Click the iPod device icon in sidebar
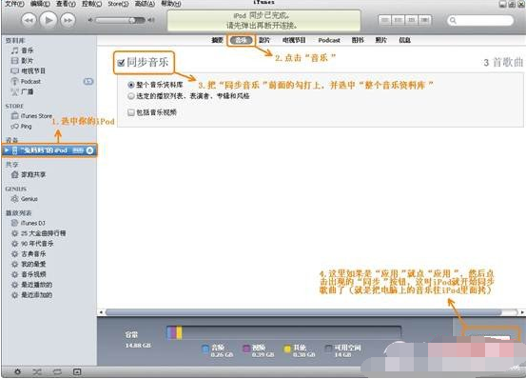 point(14,150)
